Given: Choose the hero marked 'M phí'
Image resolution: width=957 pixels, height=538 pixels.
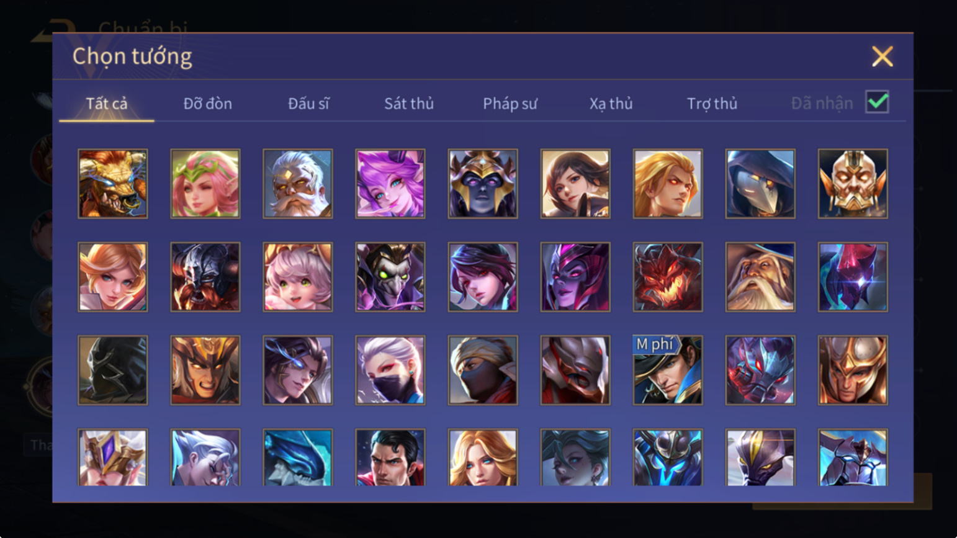Looking at the screenshot, I should [x=668, y=370].
